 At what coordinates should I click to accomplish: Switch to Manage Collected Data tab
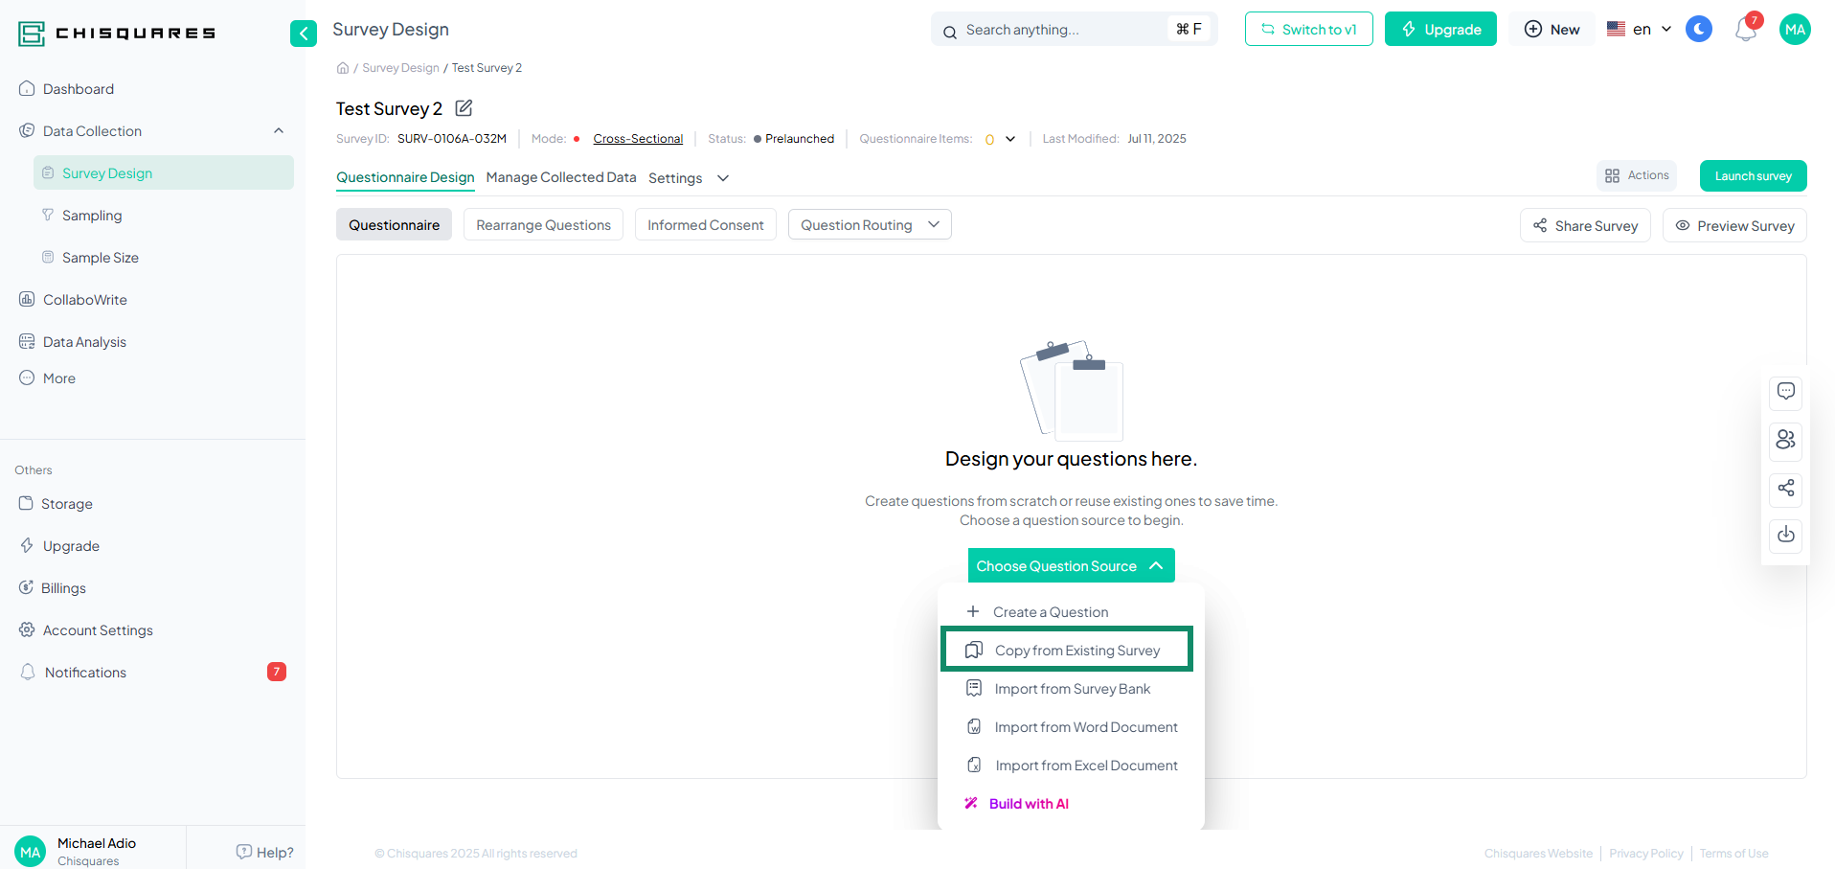(x=560, y=178)
